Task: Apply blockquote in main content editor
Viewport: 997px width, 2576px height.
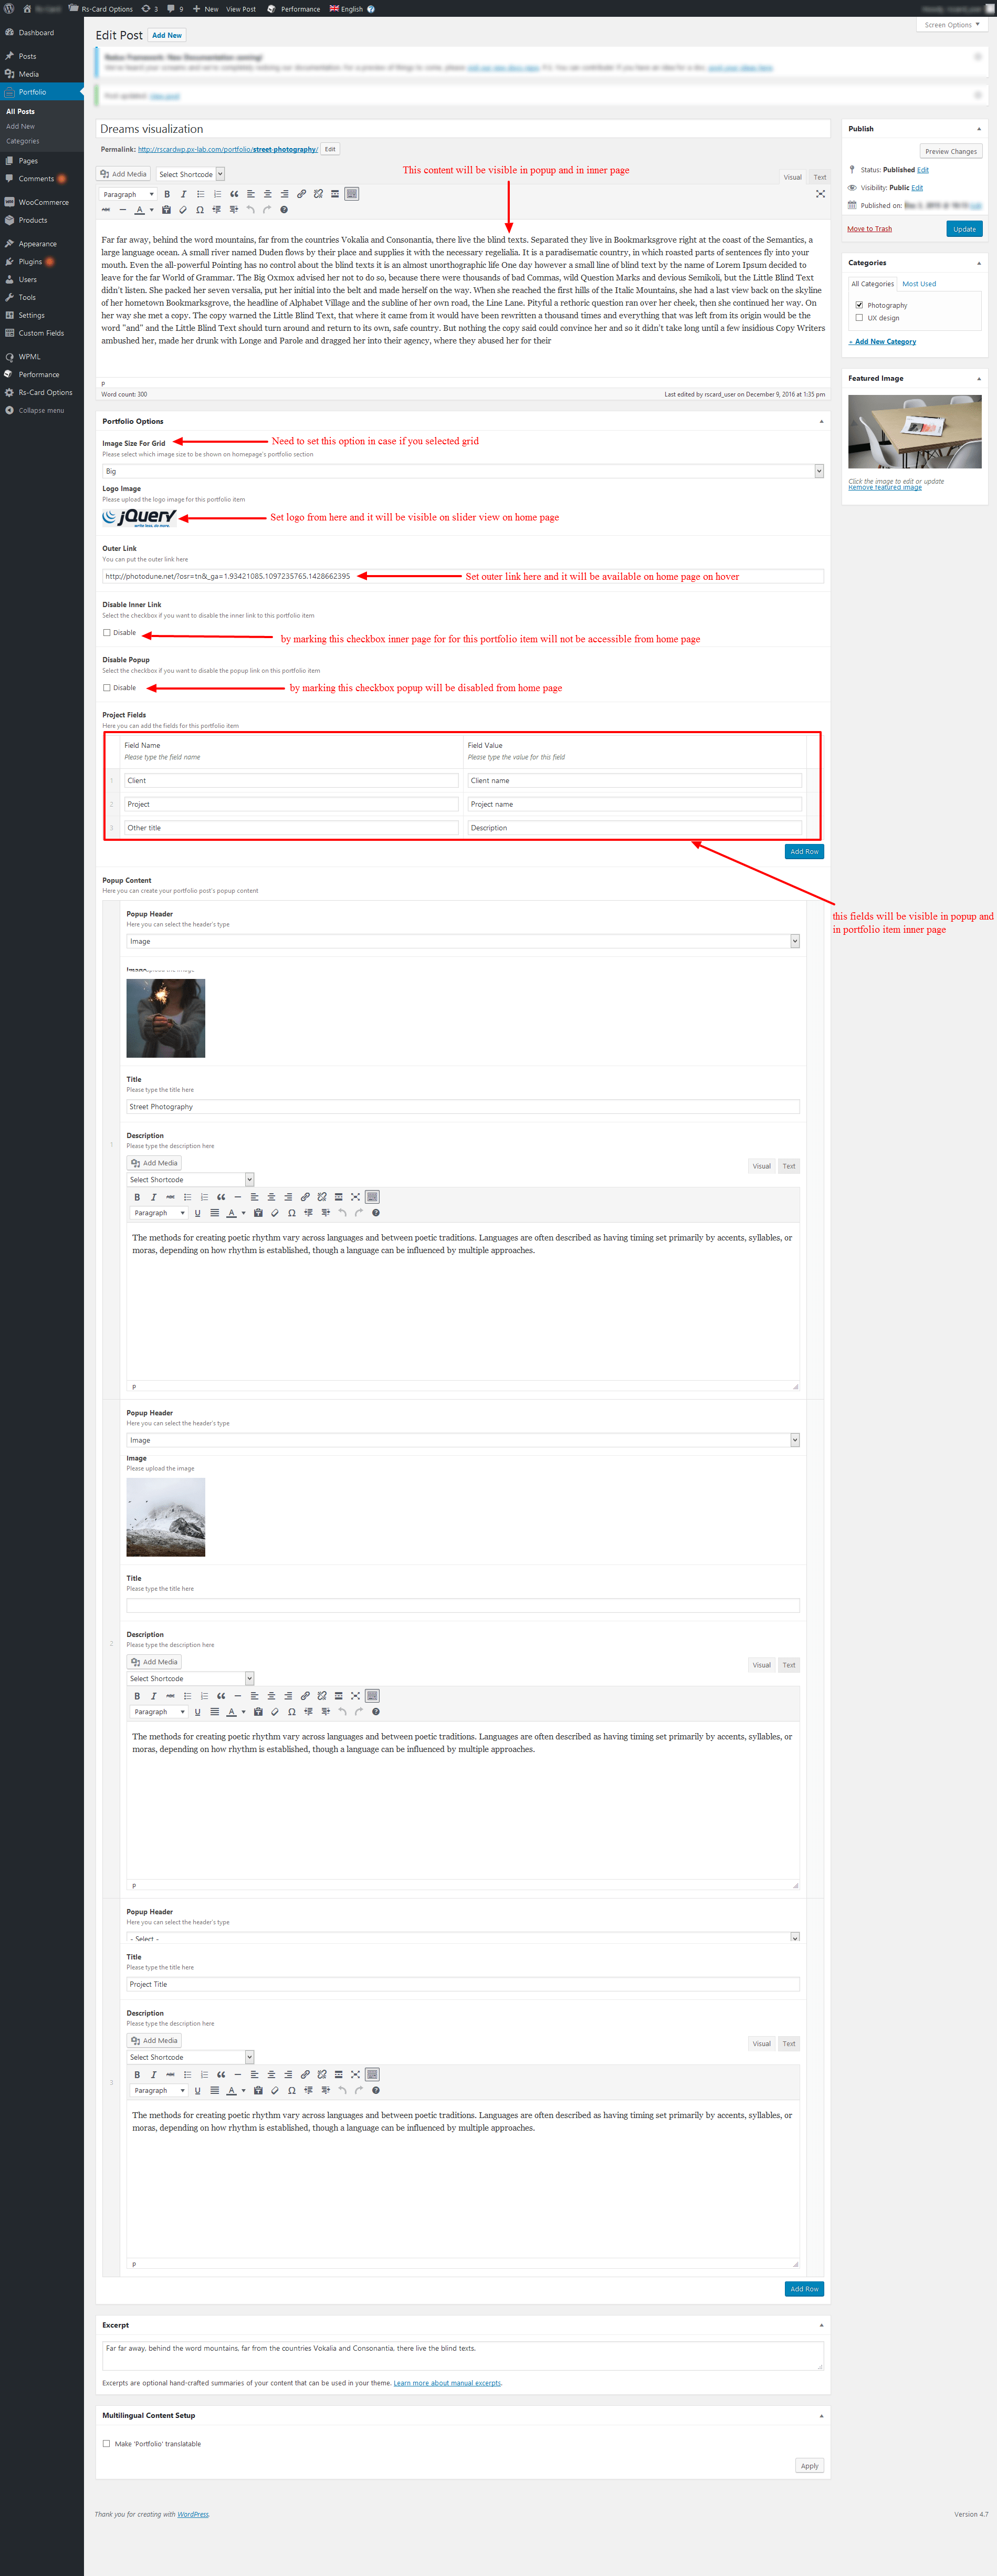Action: [x=234, y=194]
